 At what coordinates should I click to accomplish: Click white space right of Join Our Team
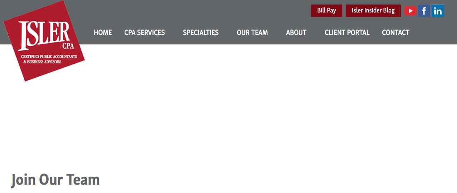coord(270,180)
